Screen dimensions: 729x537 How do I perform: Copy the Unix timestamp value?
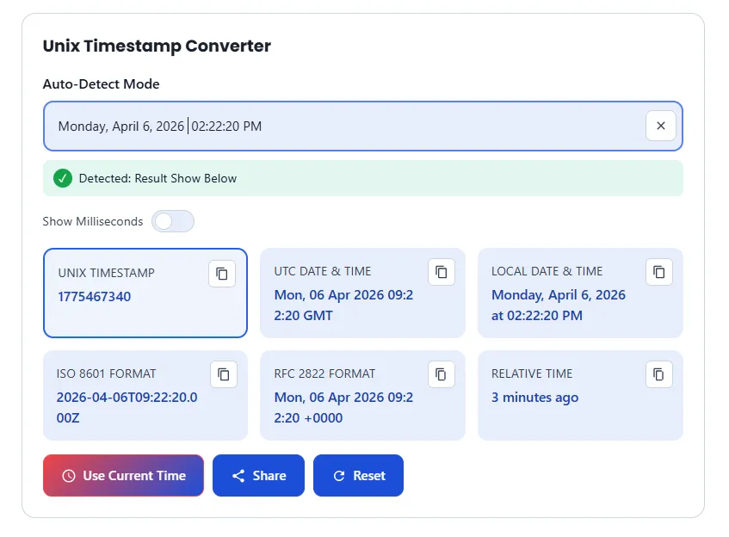(x=221, y=274)
